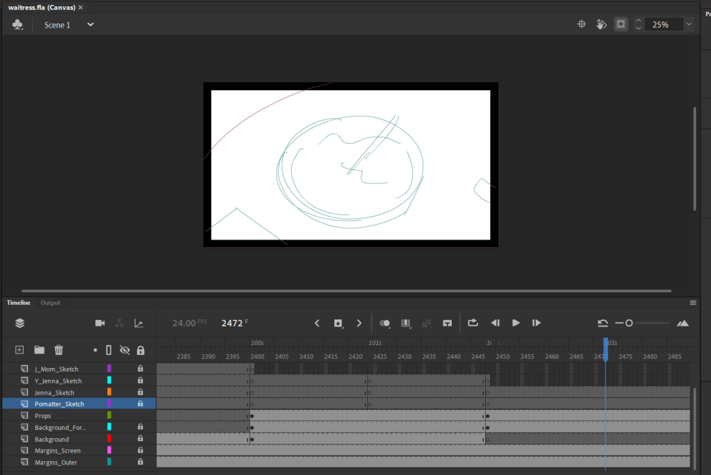The height and width of the screenshot is (475, 711).
Task: Switch to the Output tab
Action: point(50,303)
